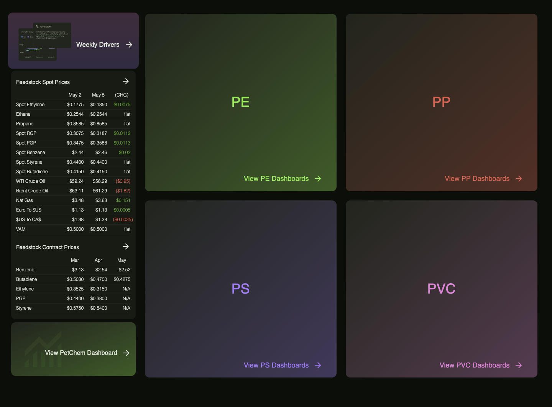Click the arrow next to Weekly Drivers
This screenshot has height=407, width=552.
click(x=129, y=44)
